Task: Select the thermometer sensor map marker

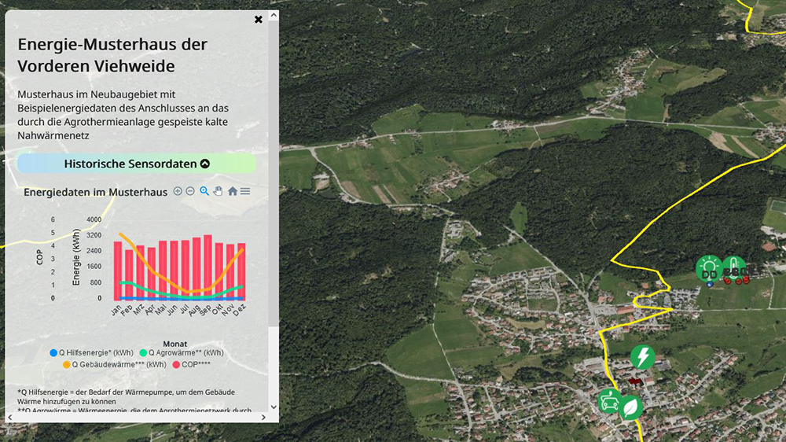Action: point(734,267)
